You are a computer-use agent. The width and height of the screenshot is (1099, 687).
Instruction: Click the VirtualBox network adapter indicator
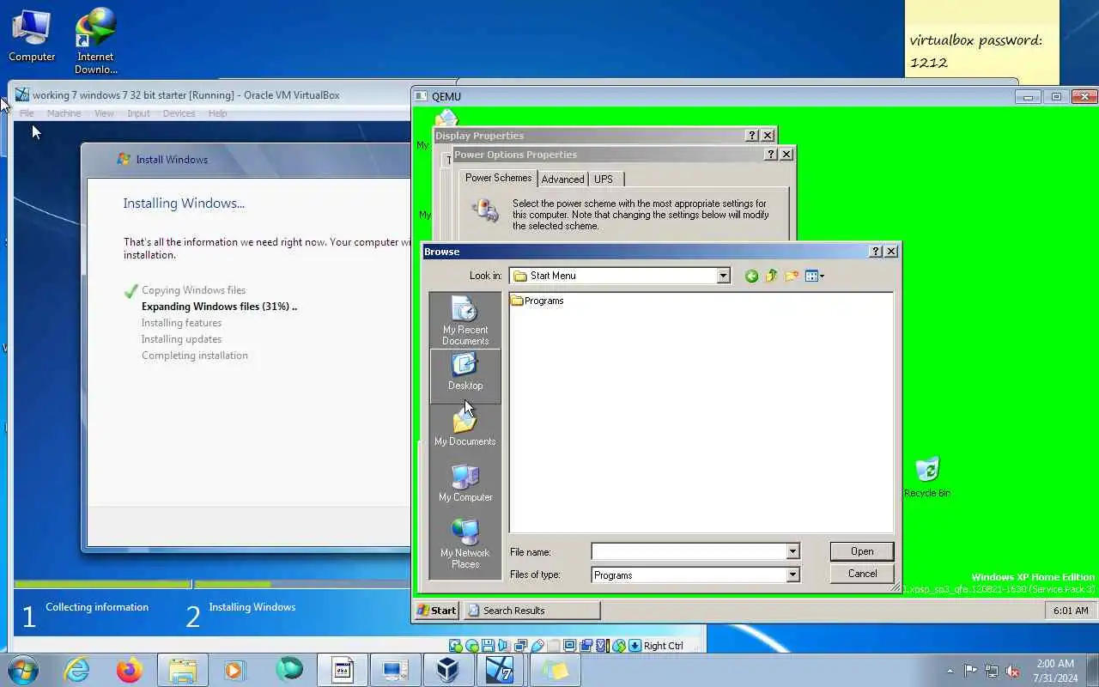tap(520, 646)
